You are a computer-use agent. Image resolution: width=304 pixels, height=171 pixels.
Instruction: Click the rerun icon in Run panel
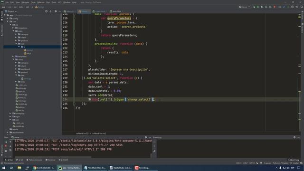pos(6,142)
